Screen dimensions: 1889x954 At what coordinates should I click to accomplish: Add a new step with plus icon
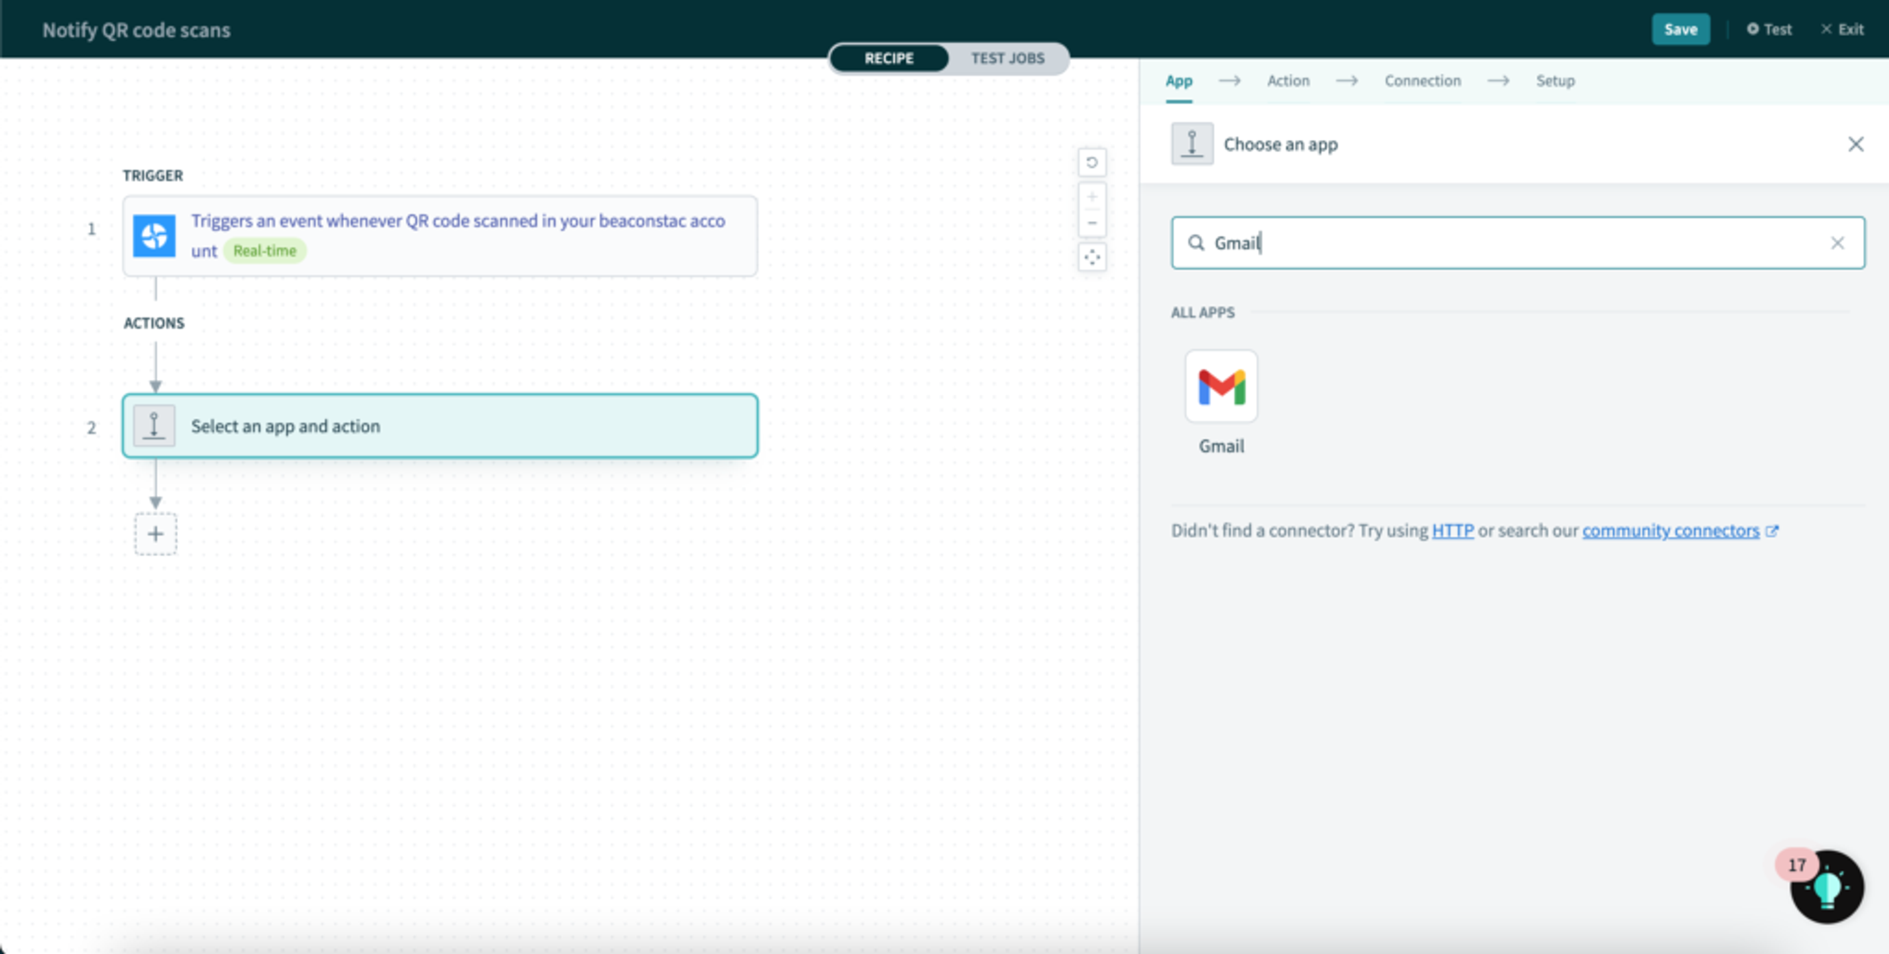[x=155, y=534]
